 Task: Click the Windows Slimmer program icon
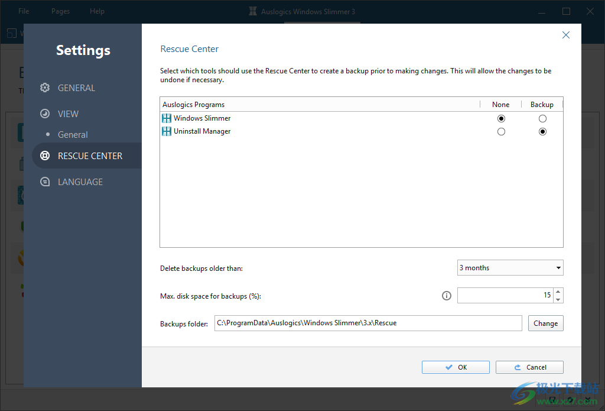[x=166, y=118]
